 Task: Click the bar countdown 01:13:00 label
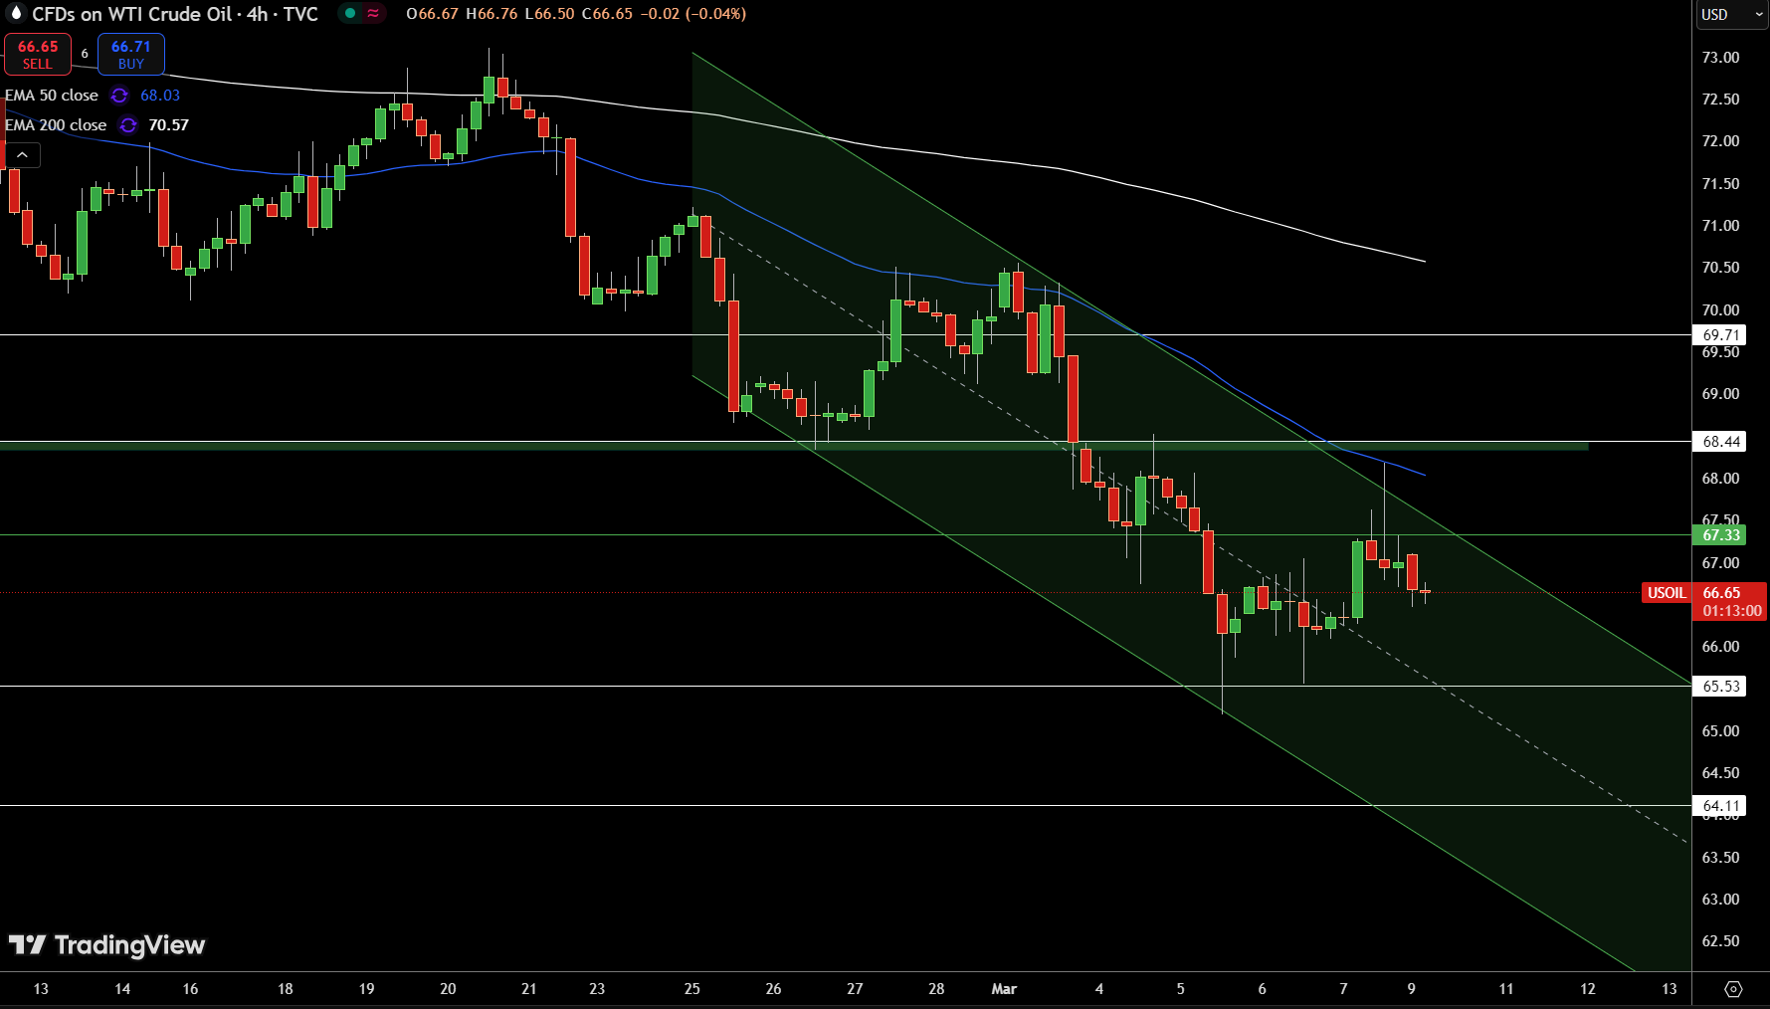point(1731,611)
